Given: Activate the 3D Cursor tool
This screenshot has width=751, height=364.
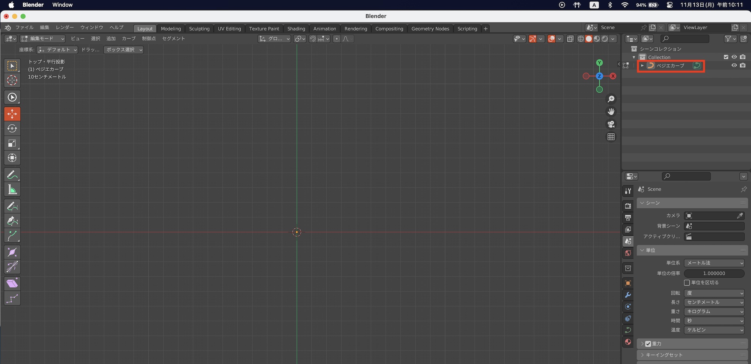Looking at the screenshot, I should click(12, 80).
